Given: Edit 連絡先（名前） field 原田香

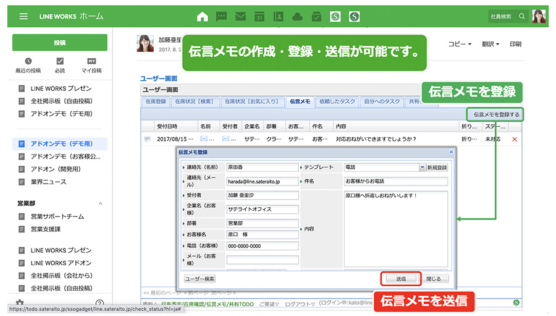Looking at the screenshot, I should point(263,167).
